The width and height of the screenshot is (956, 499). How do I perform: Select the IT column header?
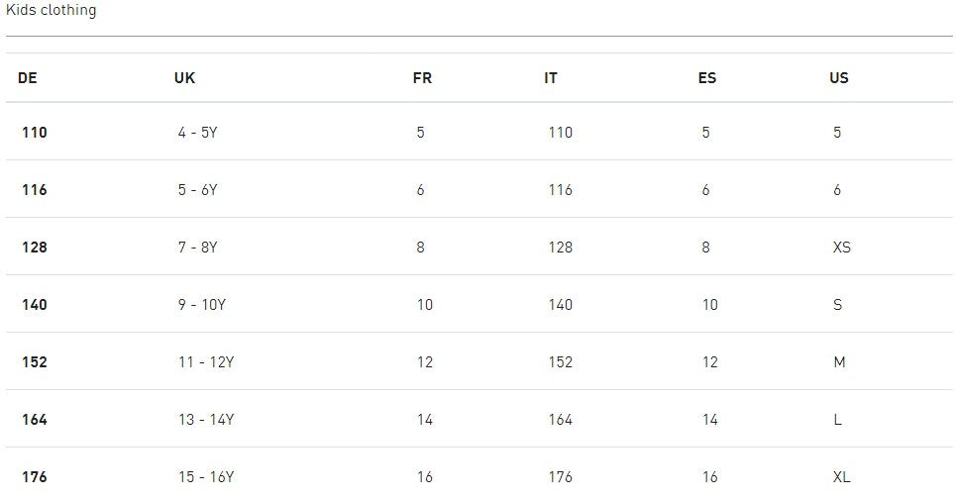[551, 78]
